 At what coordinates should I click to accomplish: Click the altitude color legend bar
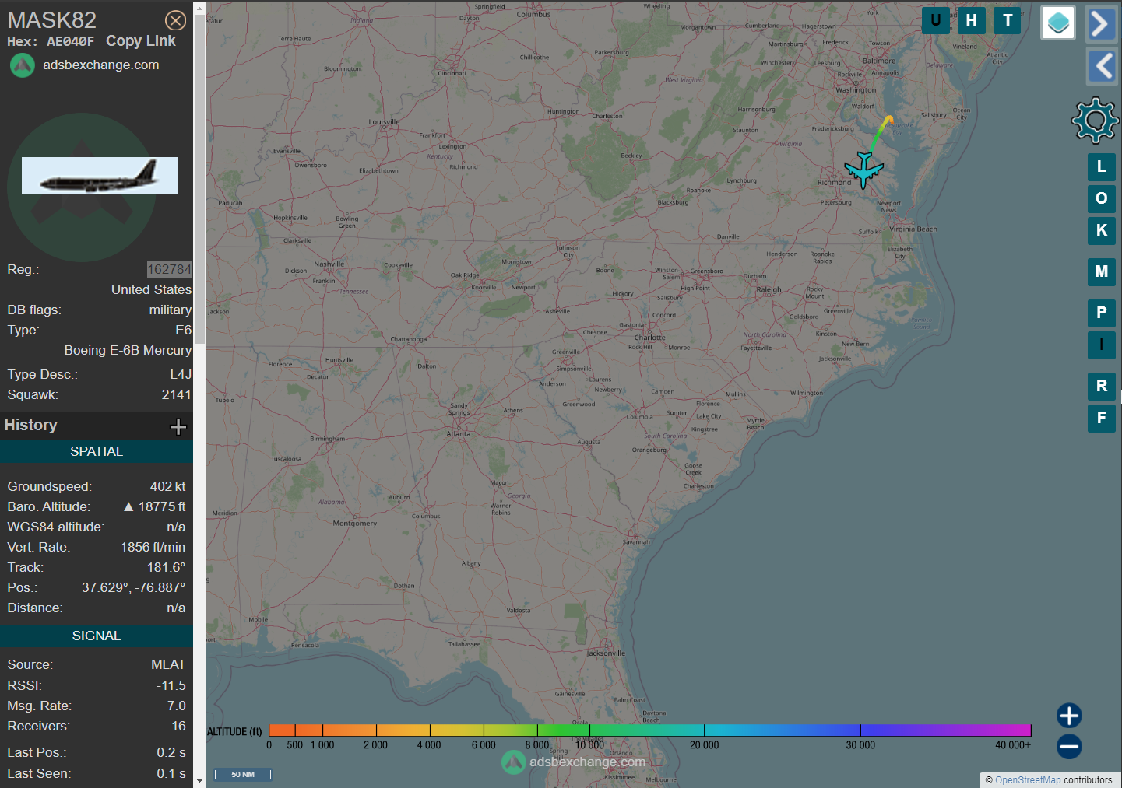tap(649, 730)
